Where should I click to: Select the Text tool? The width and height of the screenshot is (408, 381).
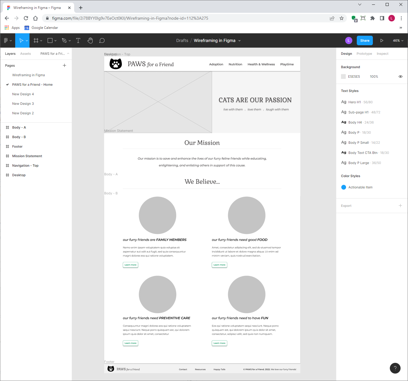[78, 40]
